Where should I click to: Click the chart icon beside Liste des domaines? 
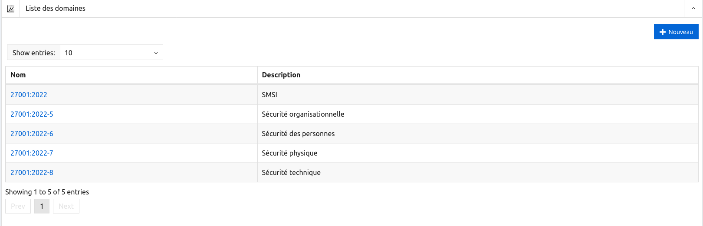(x=11, y=9)
